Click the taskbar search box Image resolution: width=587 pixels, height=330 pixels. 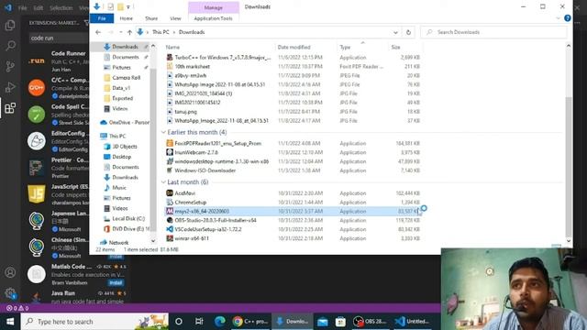click(x=95, y=322)
